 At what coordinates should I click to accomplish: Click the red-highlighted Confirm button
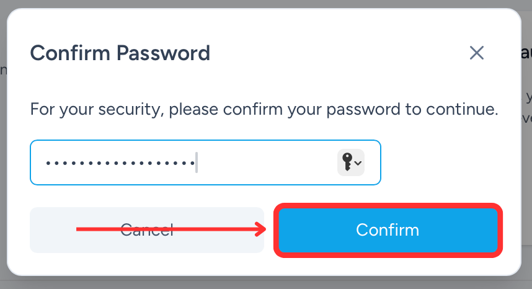click(x=388, y=230)
